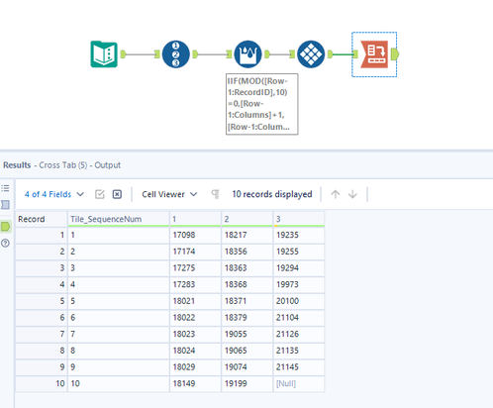The width and height of the screenshot is (493, 408).
Task: Select the Input Data tool on canvas
Action: tap(104, 54)
